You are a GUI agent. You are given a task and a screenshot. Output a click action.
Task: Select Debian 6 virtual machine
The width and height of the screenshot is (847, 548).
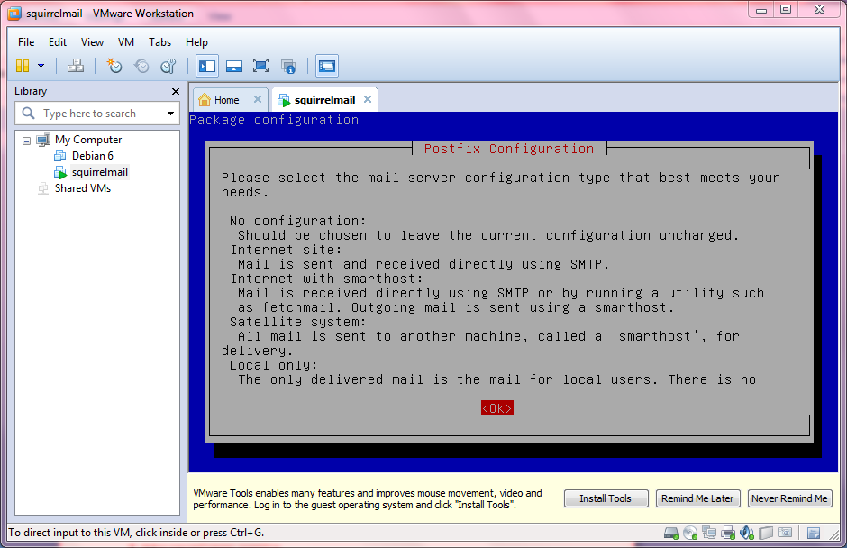pyautogui.click(x=93, y=156)
